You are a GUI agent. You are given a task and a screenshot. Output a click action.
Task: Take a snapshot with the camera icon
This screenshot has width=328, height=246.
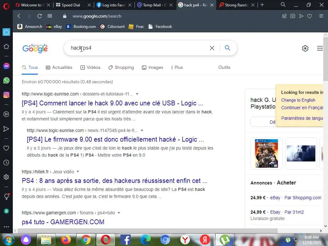click(x=293, y=16)
